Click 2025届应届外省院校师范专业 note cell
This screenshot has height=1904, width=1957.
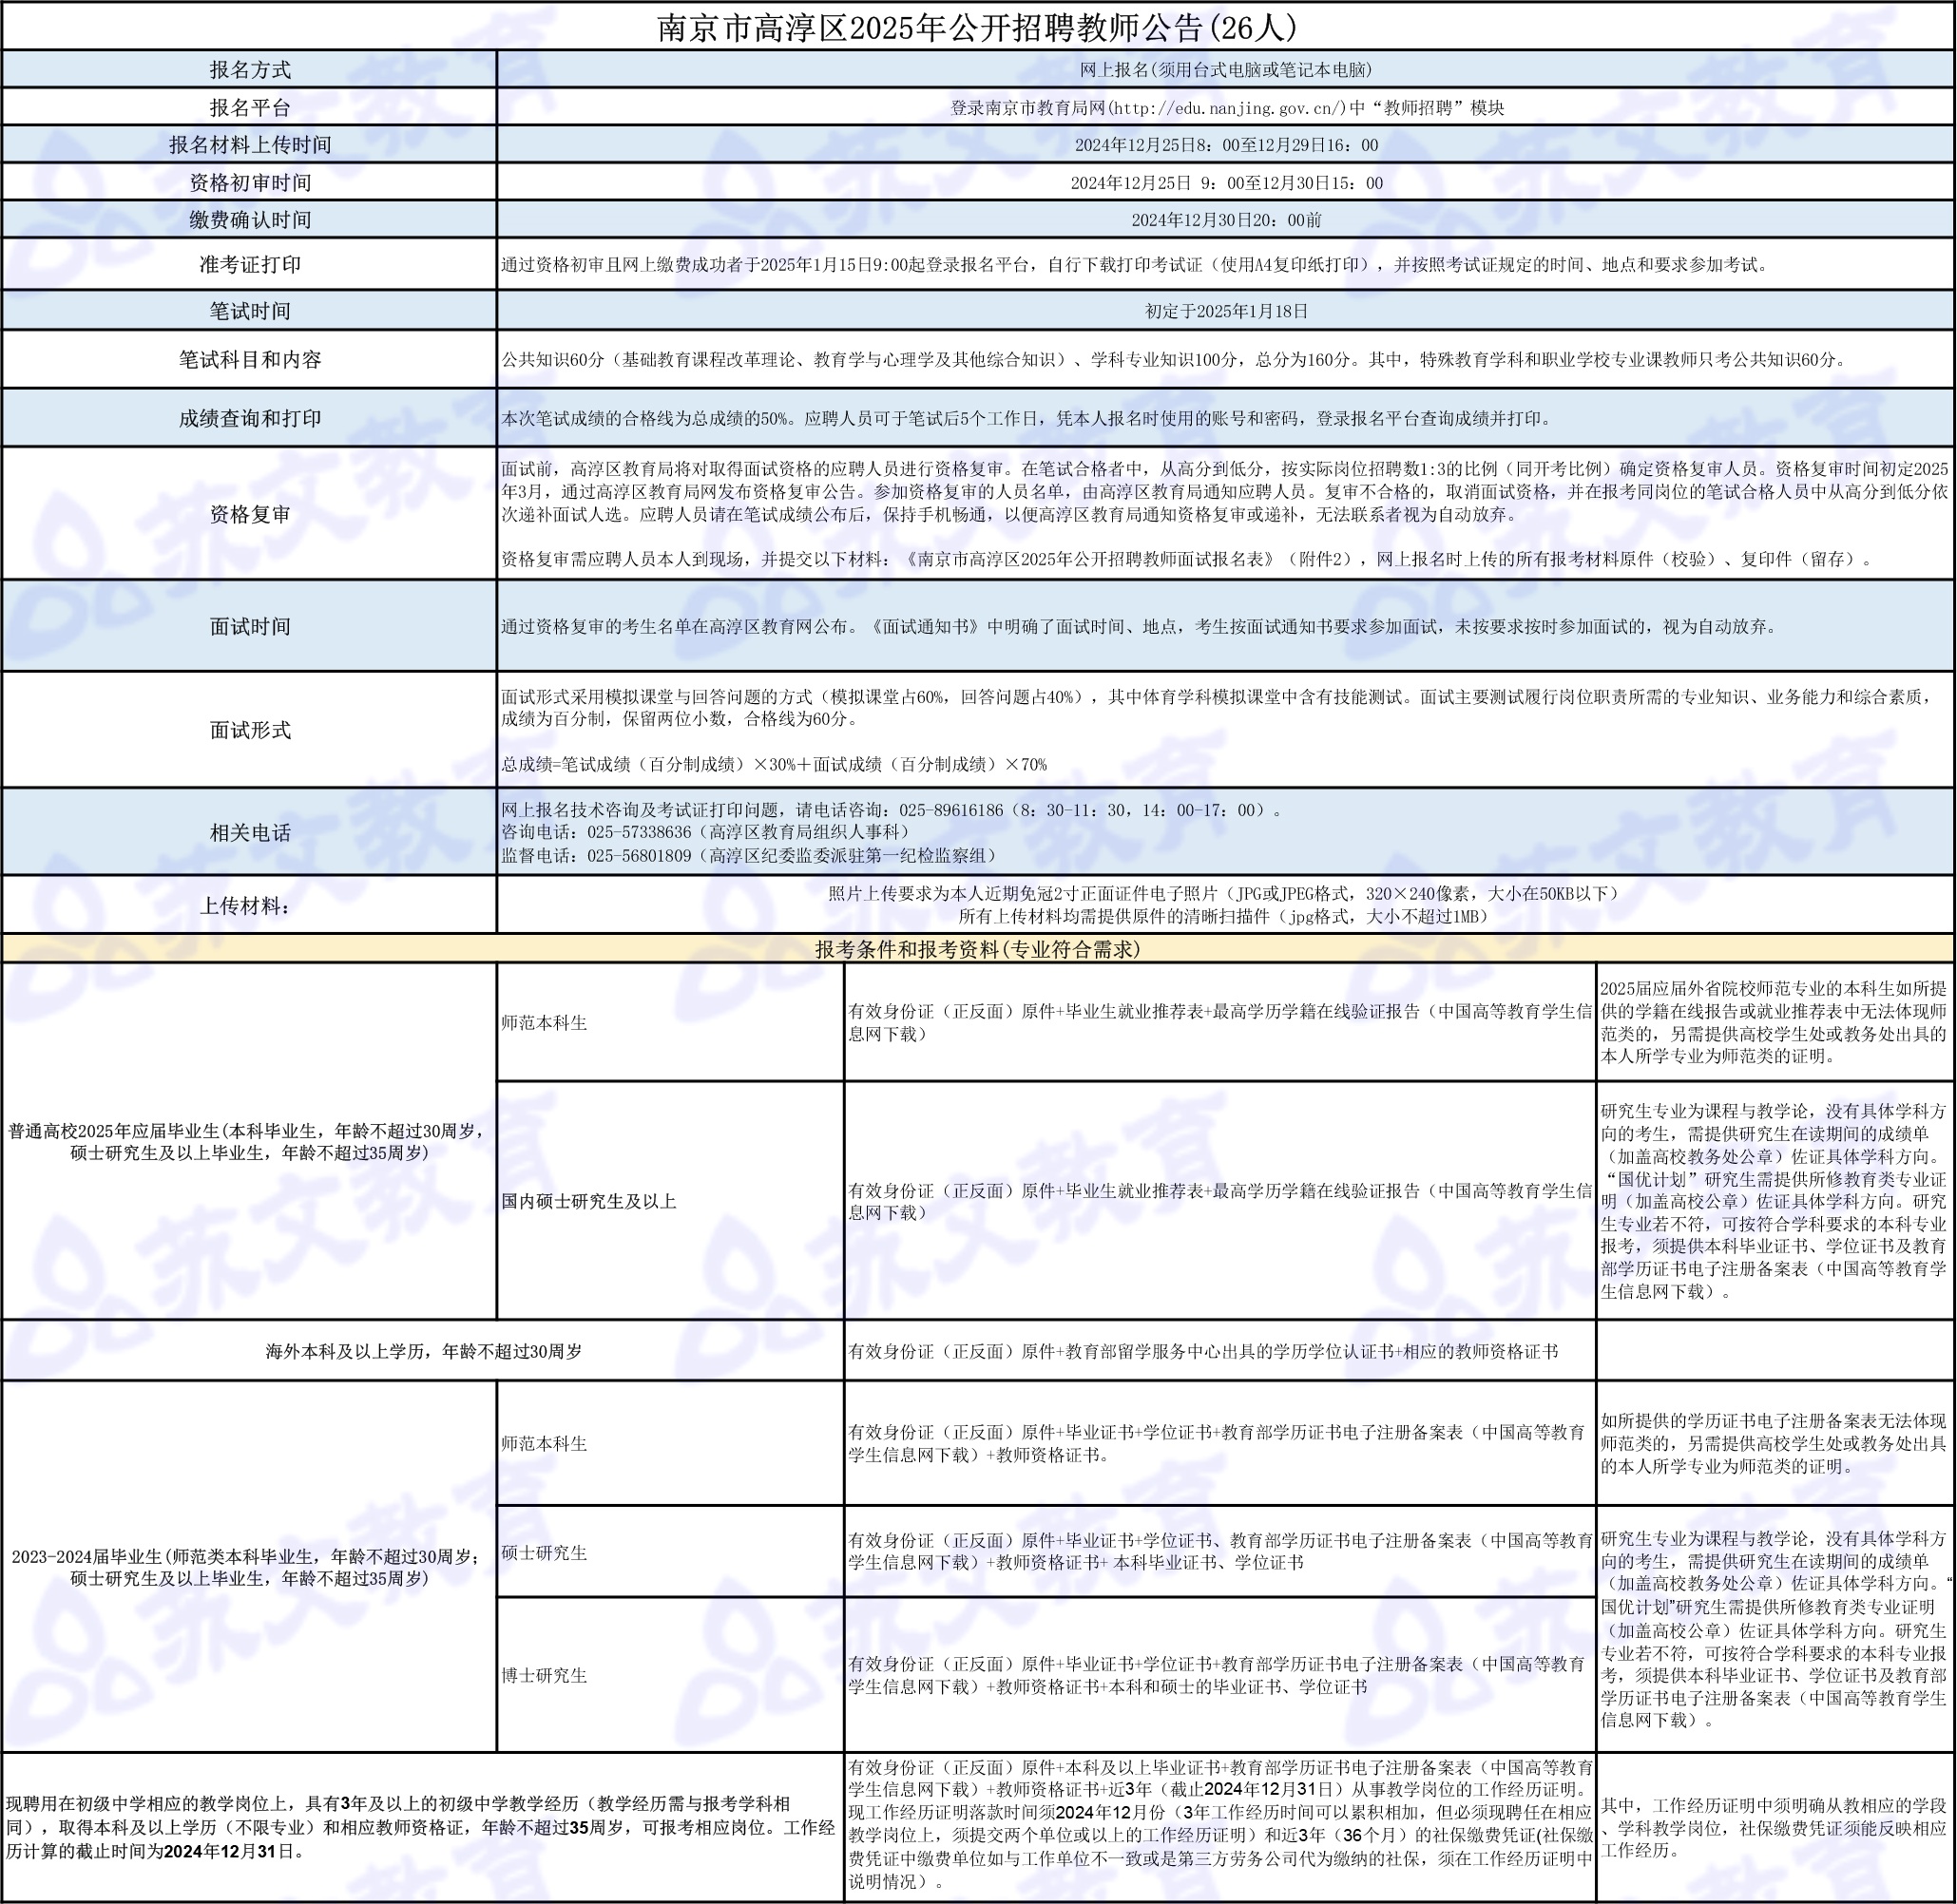[x=1775, y=1022]
